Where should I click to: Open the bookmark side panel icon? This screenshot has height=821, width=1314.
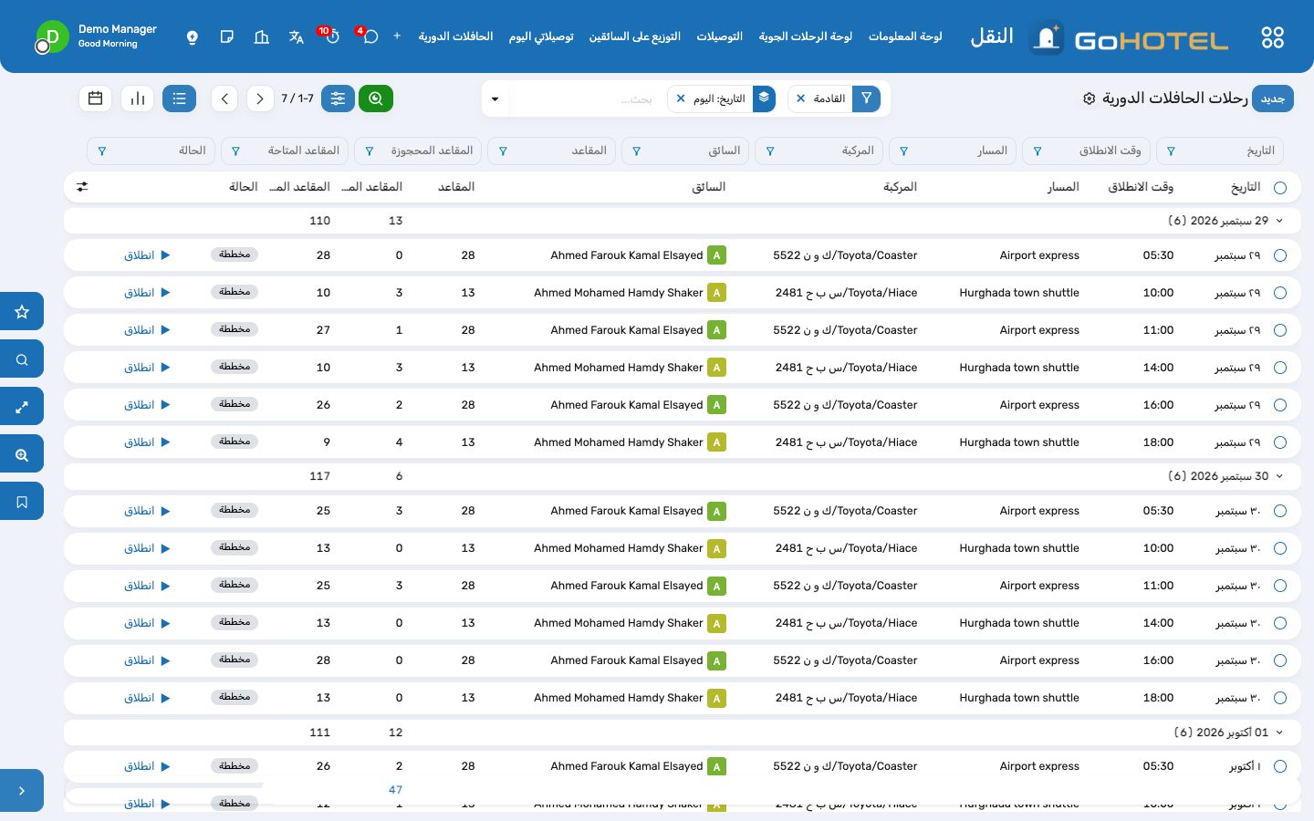[22, 502]
